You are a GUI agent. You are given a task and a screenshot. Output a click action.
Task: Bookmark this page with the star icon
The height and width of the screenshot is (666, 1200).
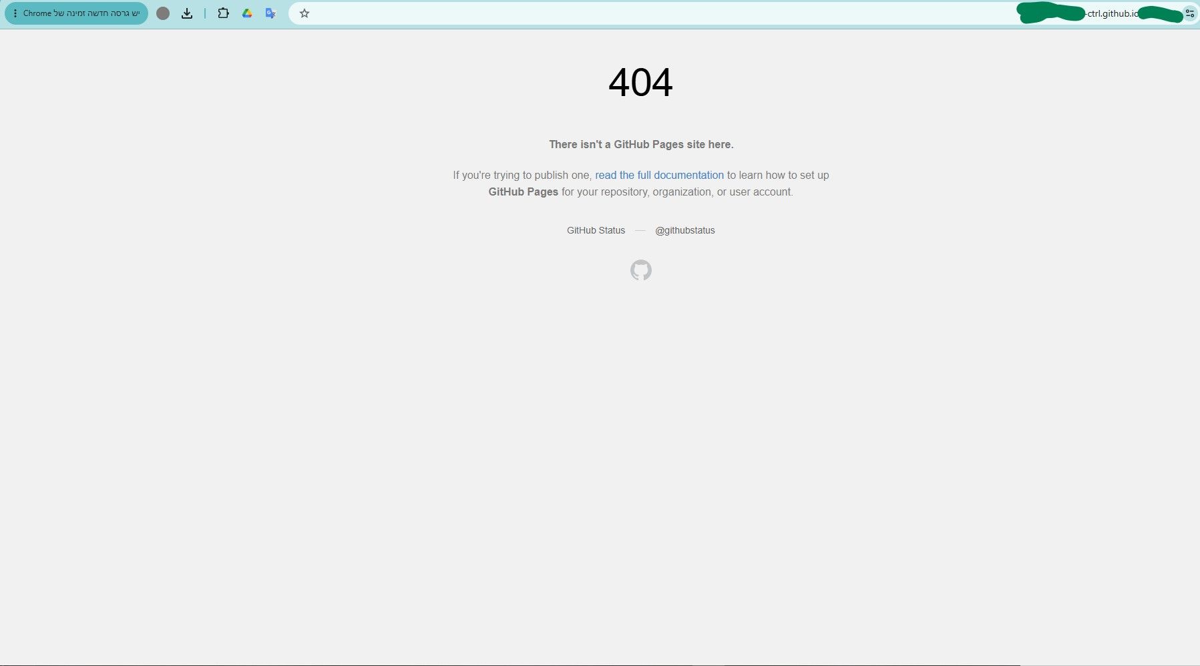(305, 13)
